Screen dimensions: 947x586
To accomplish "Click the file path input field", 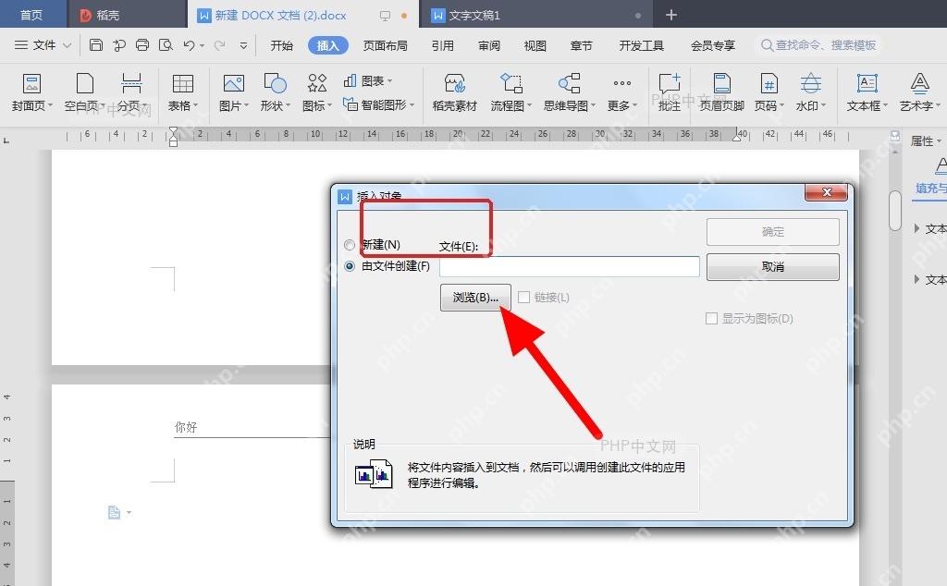I will pyautogui.click(x=569, y=266).
